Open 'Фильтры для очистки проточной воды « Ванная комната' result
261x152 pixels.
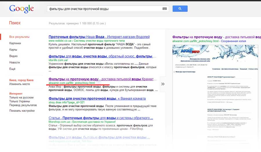point(97,99)
